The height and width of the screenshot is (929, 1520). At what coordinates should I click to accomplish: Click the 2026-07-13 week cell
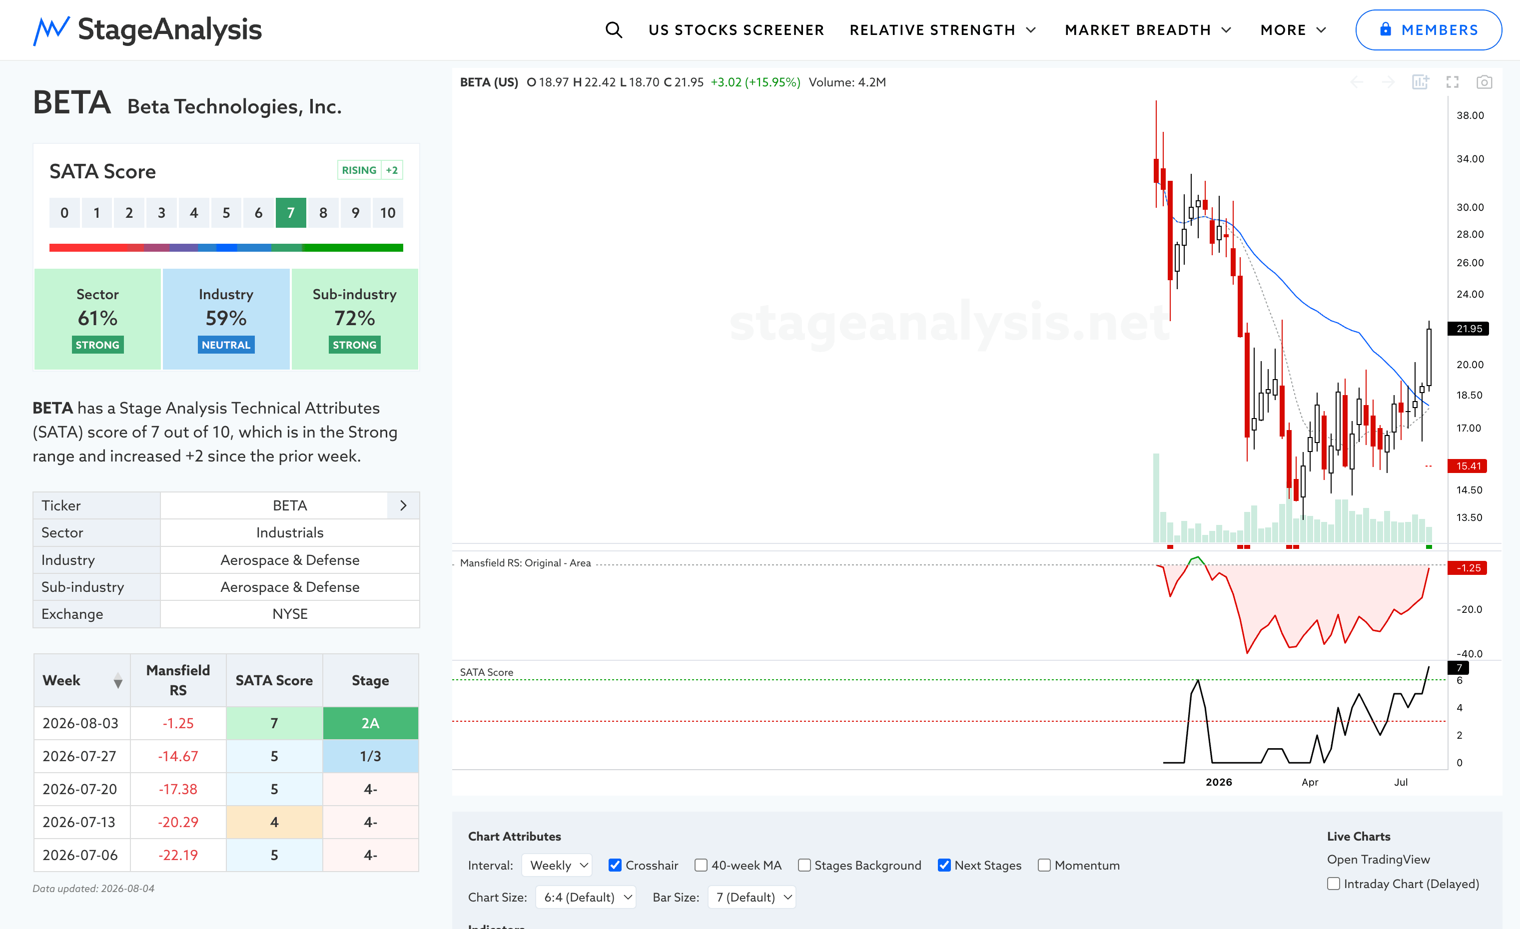[x=82, y=822]
